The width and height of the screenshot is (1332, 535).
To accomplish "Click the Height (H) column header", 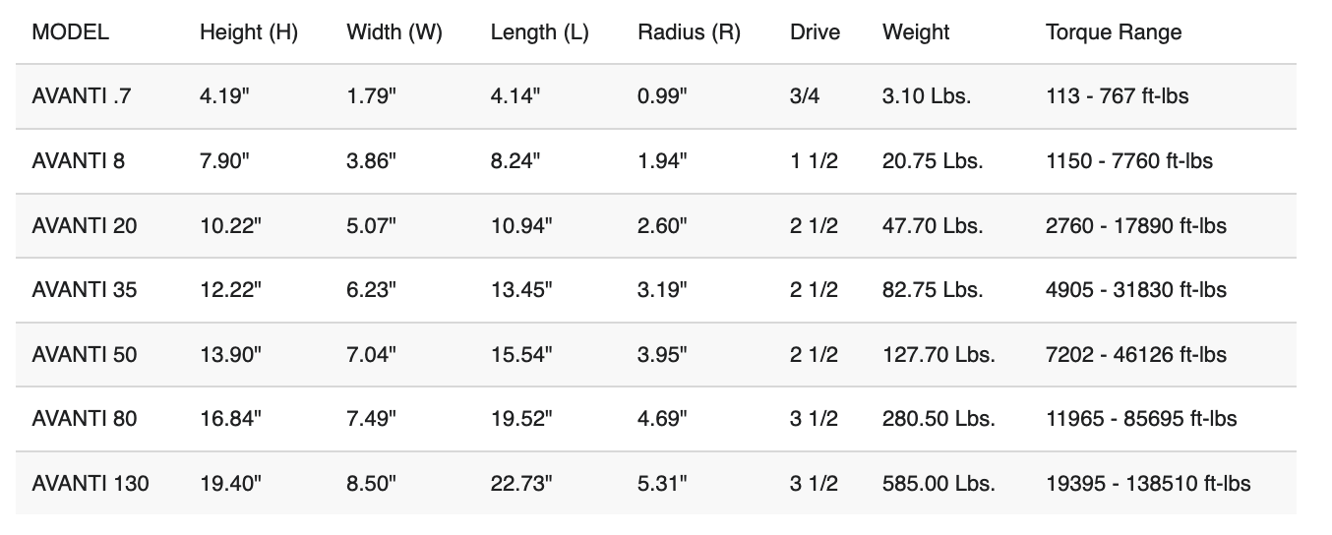I will click(x=248, y=32).
